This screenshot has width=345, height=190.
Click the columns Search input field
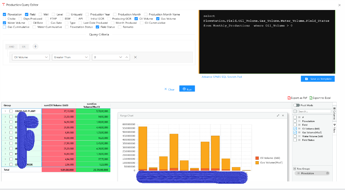[314, 111]
